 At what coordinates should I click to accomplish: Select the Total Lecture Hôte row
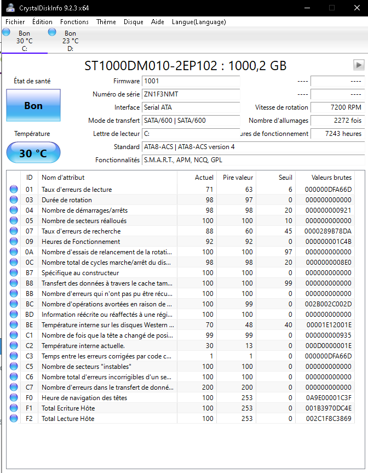click(x=181, y=418)
